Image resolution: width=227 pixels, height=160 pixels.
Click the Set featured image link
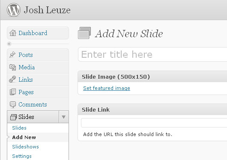click(107, 88)
